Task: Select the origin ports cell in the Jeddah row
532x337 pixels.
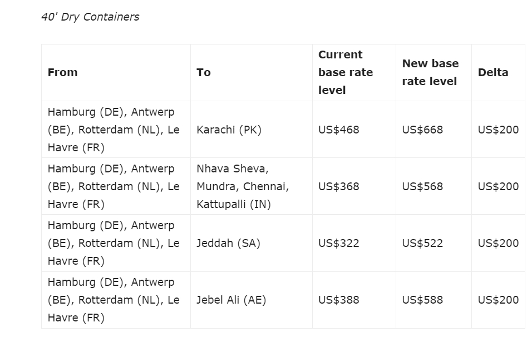Action: point(114,243)
